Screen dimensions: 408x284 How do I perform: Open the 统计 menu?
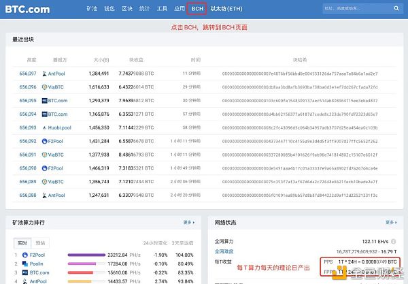(144, 9)
